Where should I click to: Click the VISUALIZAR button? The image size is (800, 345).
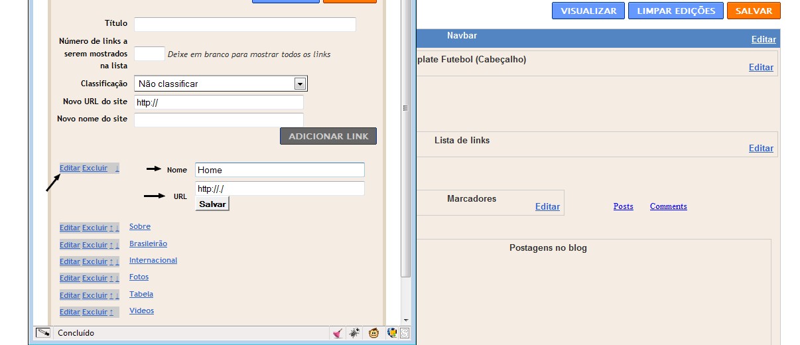tap(588, 11)
